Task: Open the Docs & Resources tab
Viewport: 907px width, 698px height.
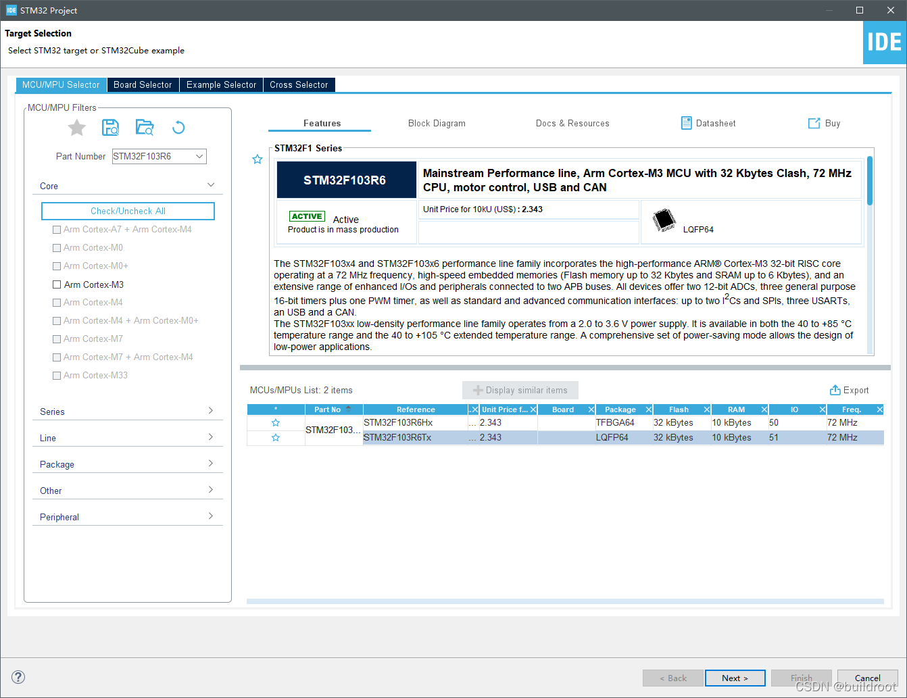Action: (x=572, y=123)
